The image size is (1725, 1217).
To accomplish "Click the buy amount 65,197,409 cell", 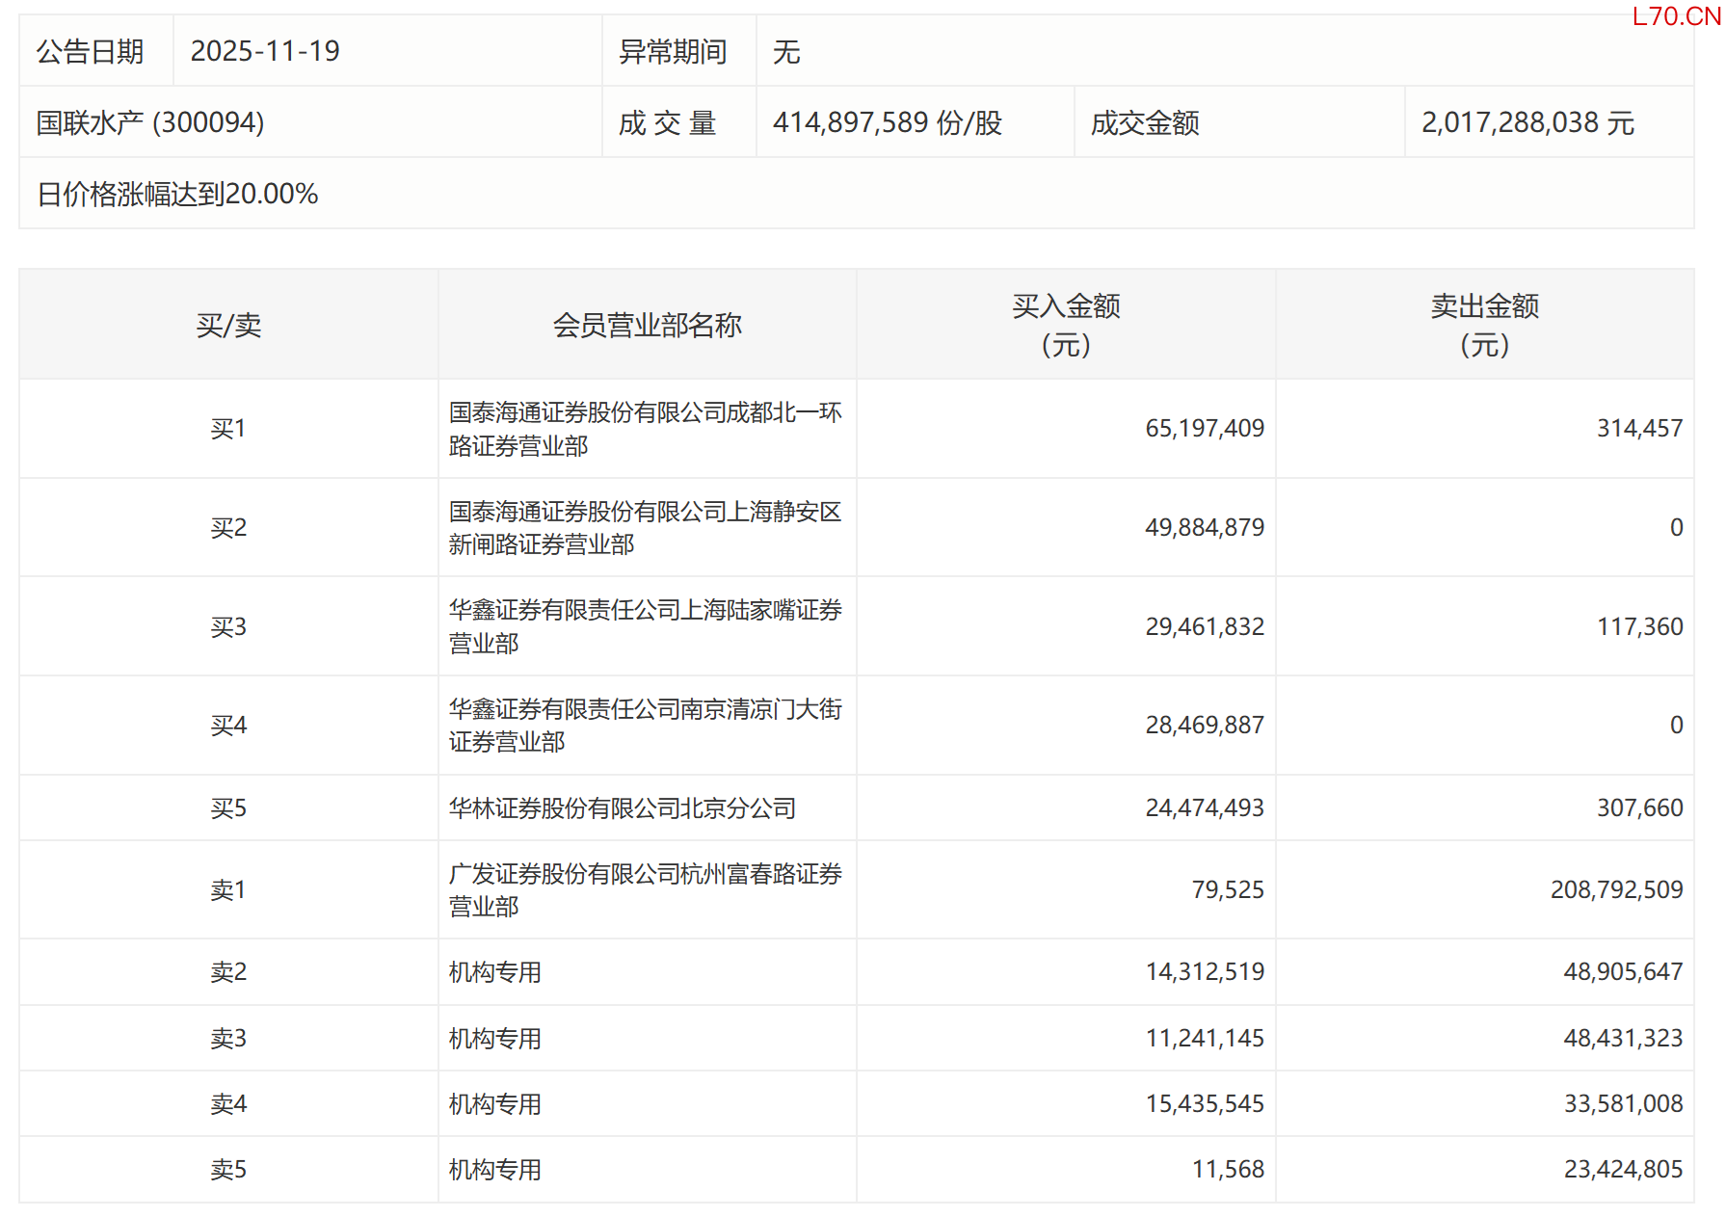I will [x=1204, y=428].
